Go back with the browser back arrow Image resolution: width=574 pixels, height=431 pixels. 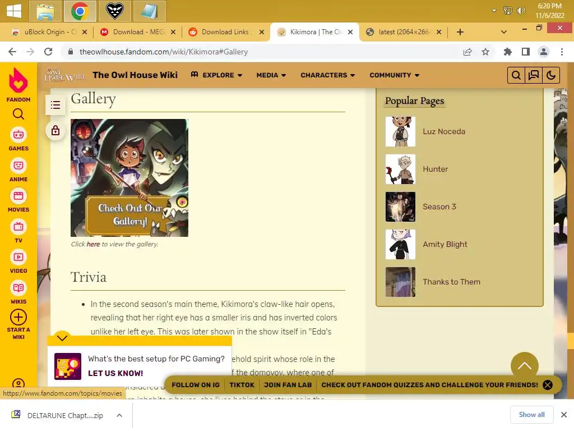point(12,52)
